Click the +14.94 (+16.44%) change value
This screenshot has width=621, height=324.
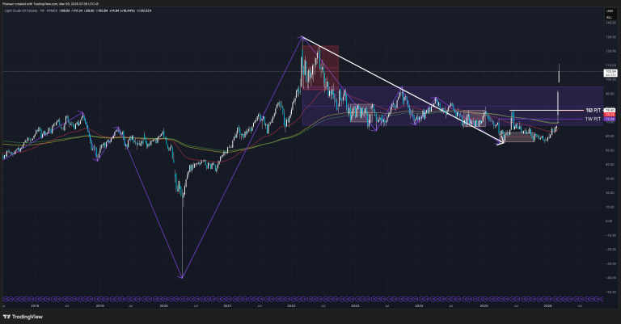click(x=122, y=11)
